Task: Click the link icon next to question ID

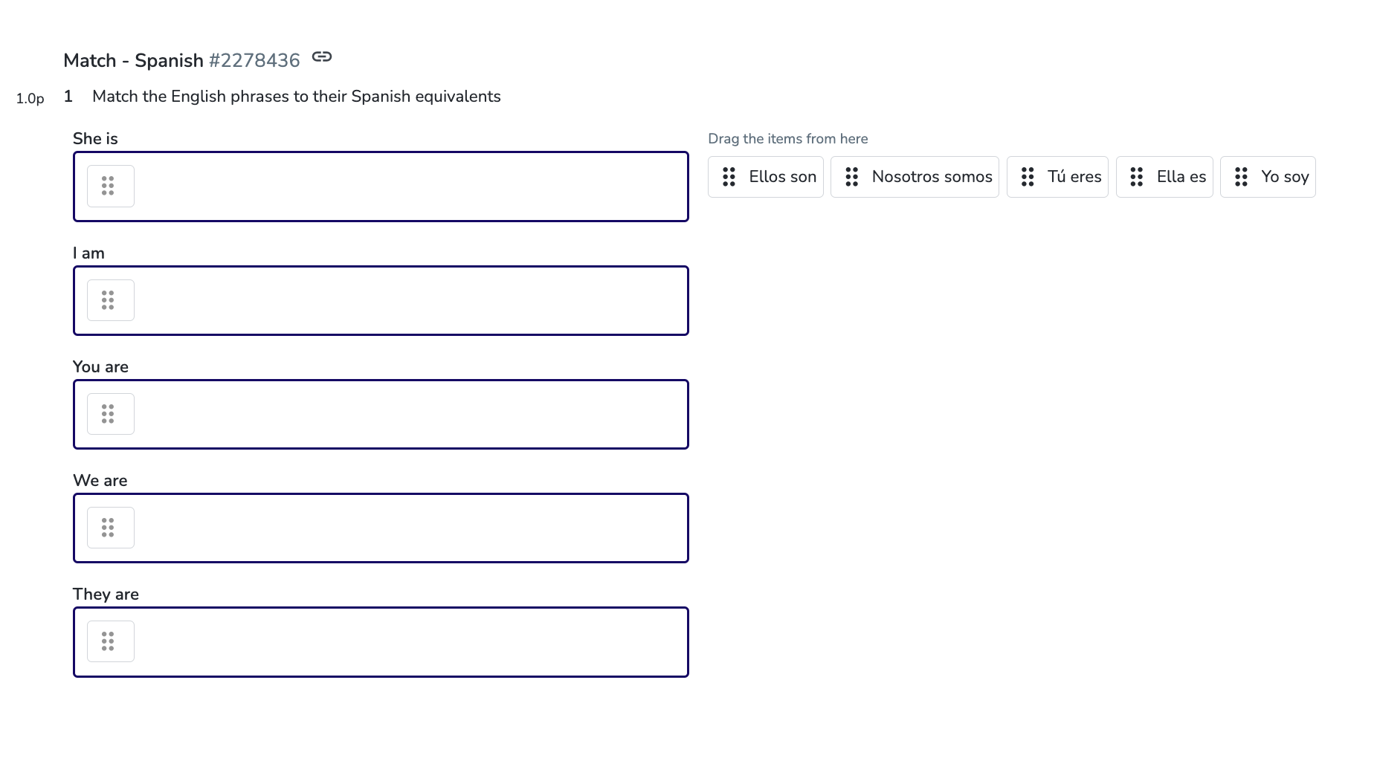Action: click(x=321, y=56)
